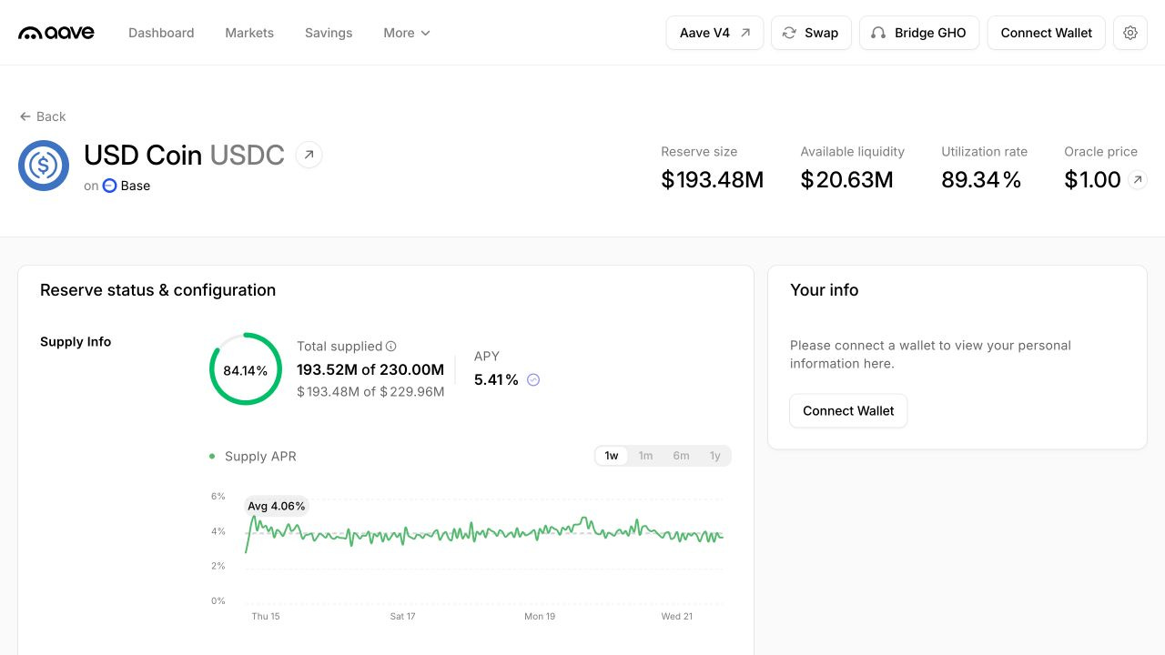The image size is (1165, 655).
Task: Open the USD Coin external link arrow
Action: tap(309, 155)
